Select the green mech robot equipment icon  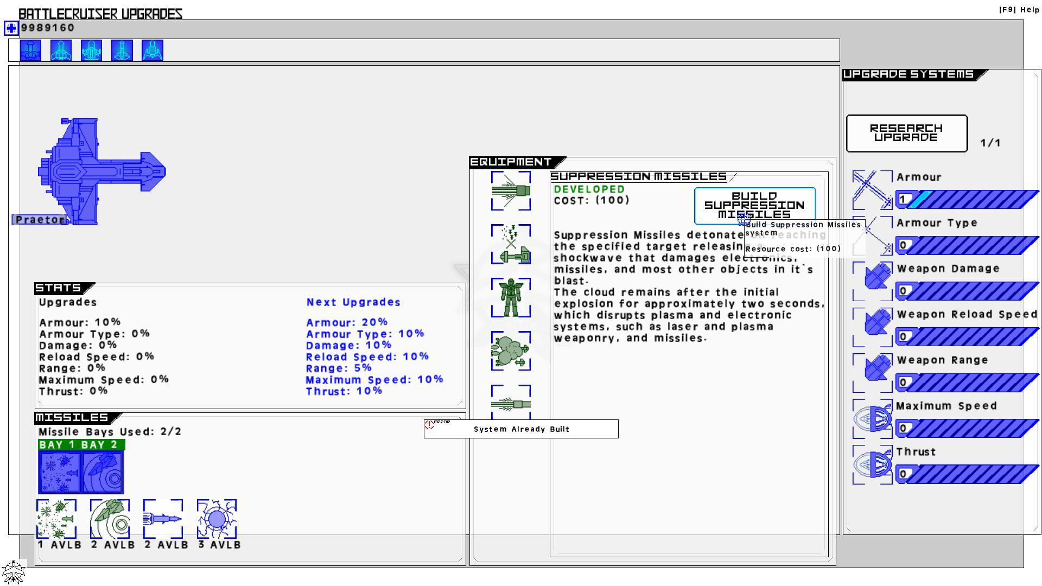click(x=511, y=297)
